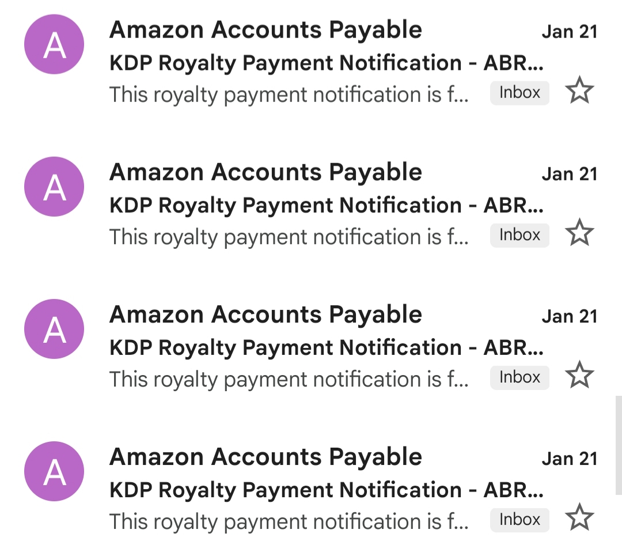
Task: Select the fourth email's sender avatar
Action: point(54,471)
